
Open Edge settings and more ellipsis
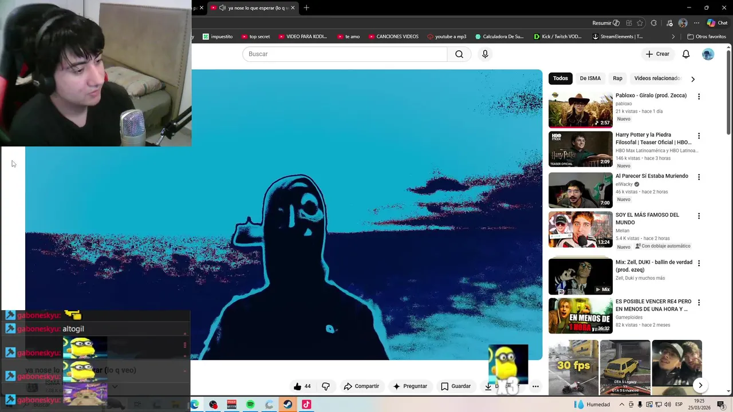pyautogui.click(x=696, y=23)
